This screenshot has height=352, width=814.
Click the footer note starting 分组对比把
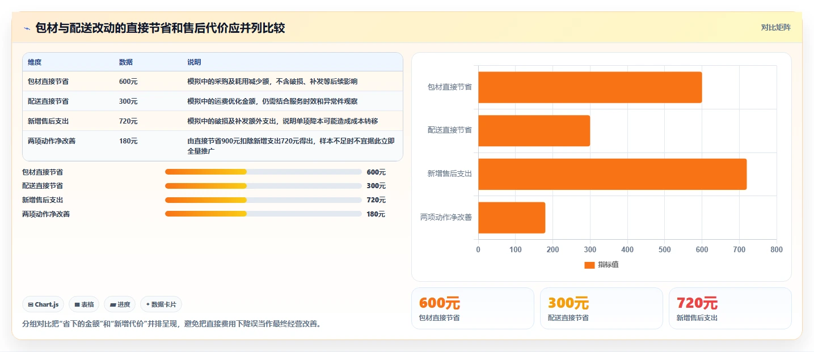(171, 325)
